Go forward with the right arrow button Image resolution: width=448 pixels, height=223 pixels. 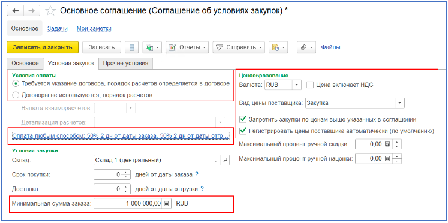click(32, 11)
